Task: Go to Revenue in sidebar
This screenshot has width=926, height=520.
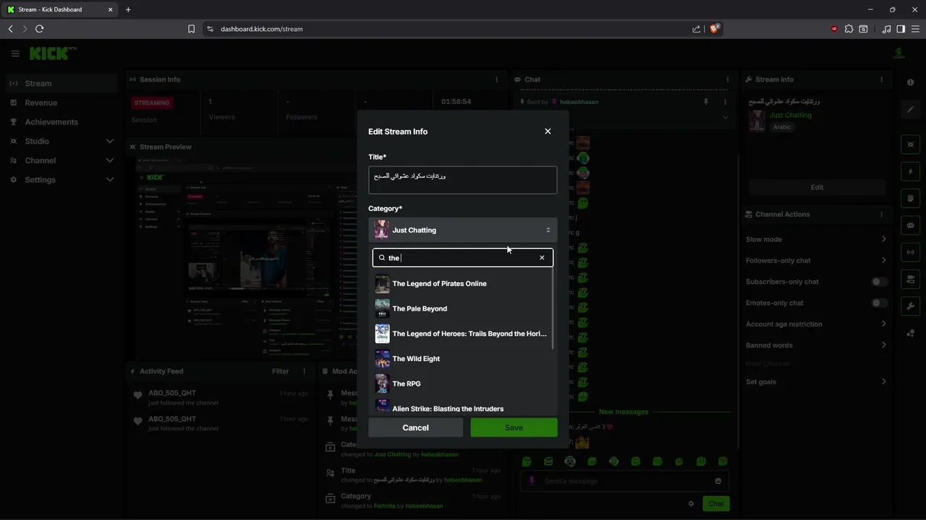Action: click(61, 103)
